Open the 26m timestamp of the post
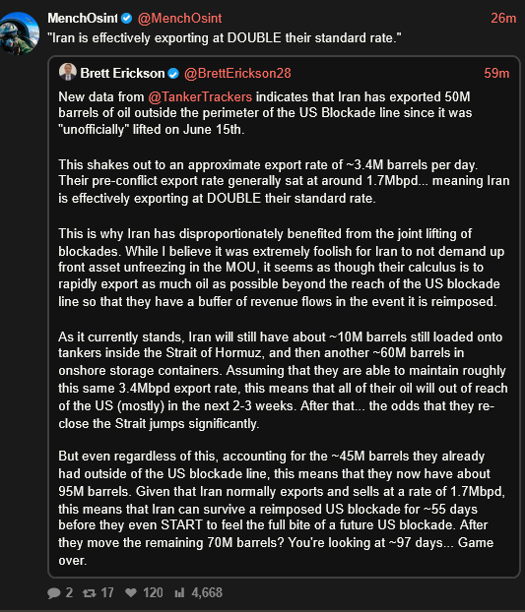This screenshot has height=612, width=525. tap(503, 18)
